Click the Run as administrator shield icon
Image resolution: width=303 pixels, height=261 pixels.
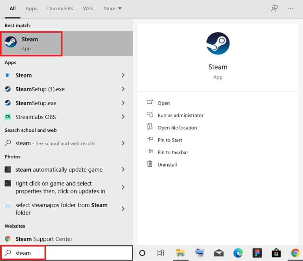(x=150, y=115)
